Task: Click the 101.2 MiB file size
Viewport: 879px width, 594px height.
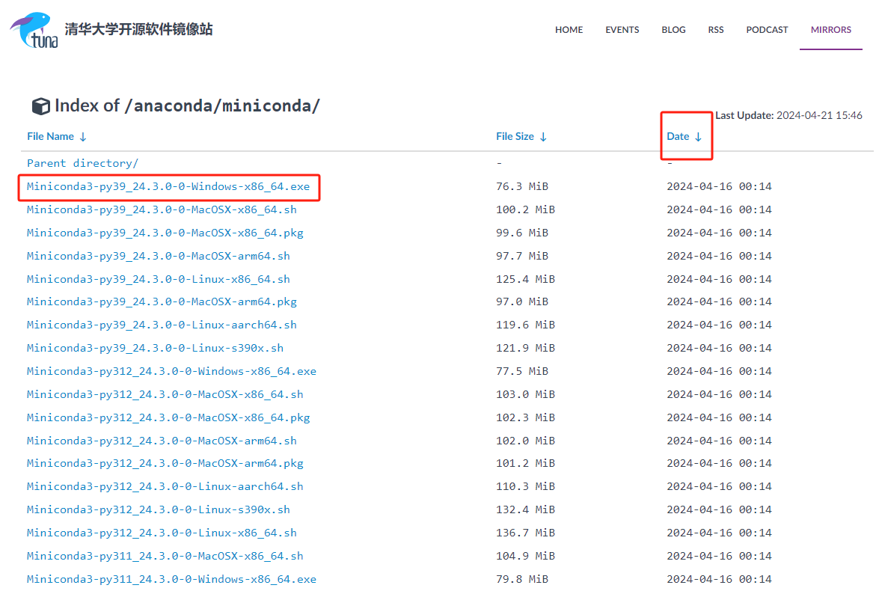Action: tap(525, 463)
